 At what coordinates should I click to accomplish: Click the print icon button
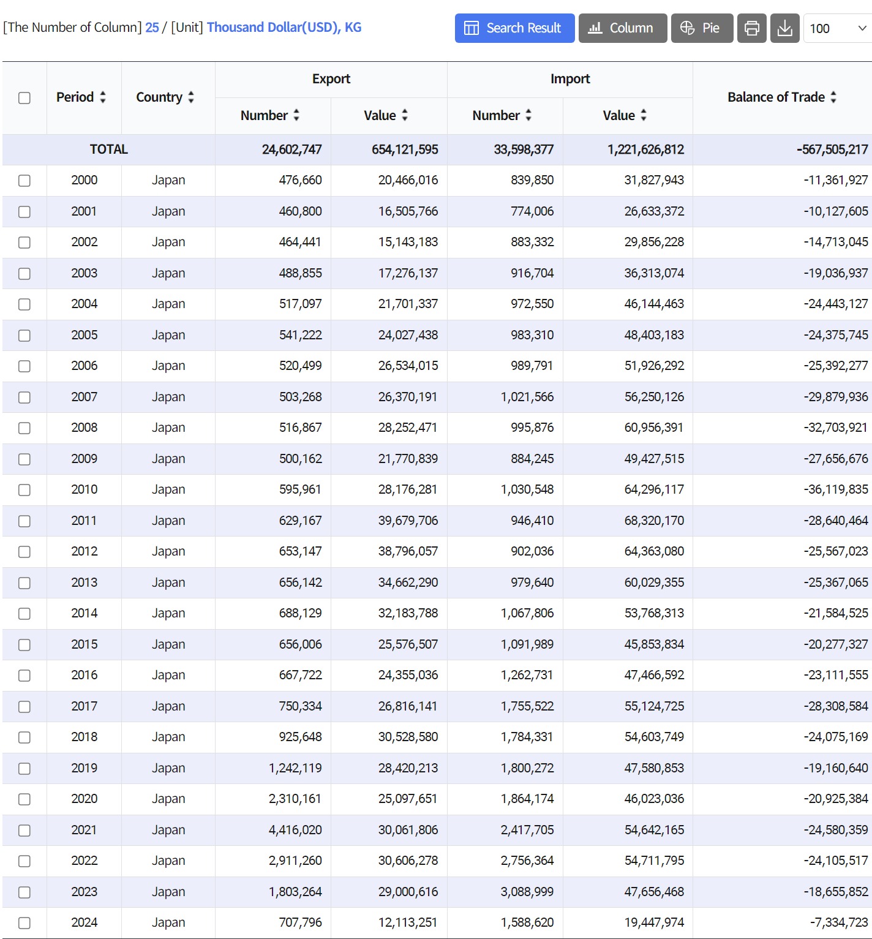point(751,28)
